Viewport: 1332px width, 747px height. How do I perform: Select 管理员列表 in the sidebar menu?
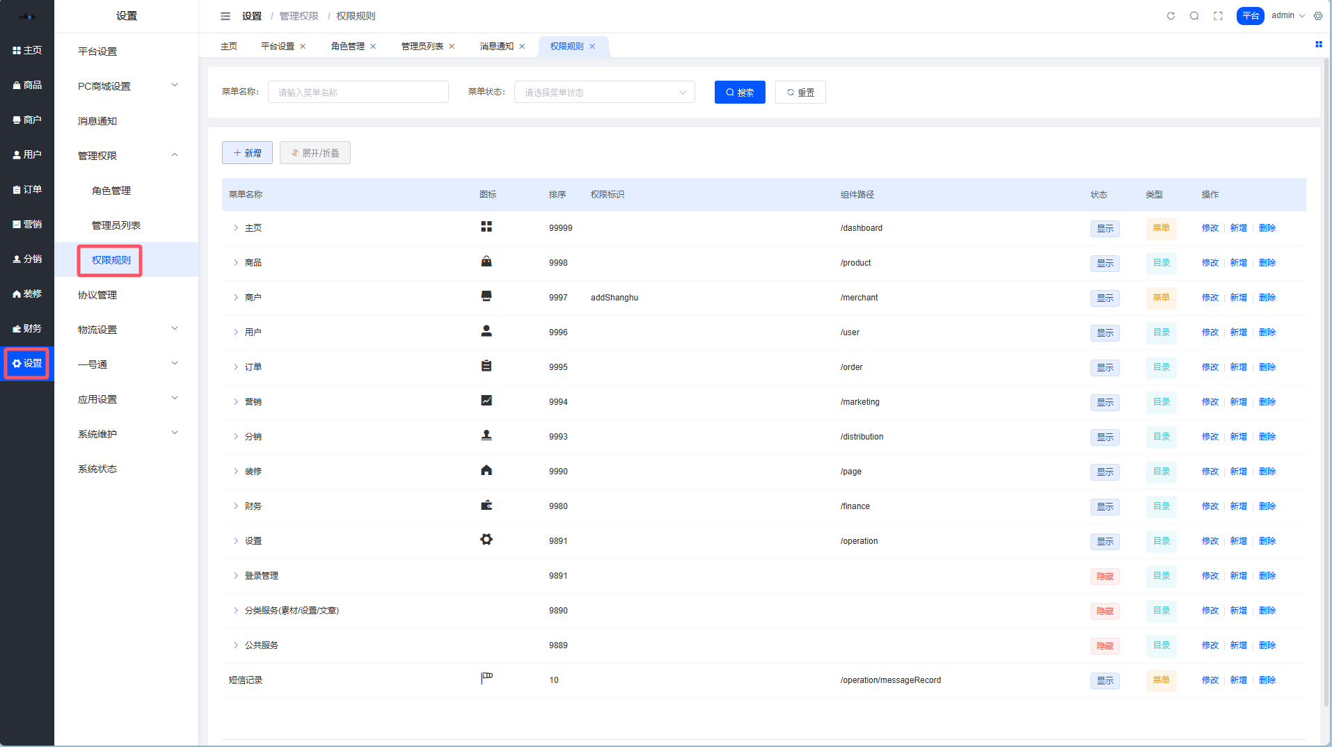(x=116, y=225)
